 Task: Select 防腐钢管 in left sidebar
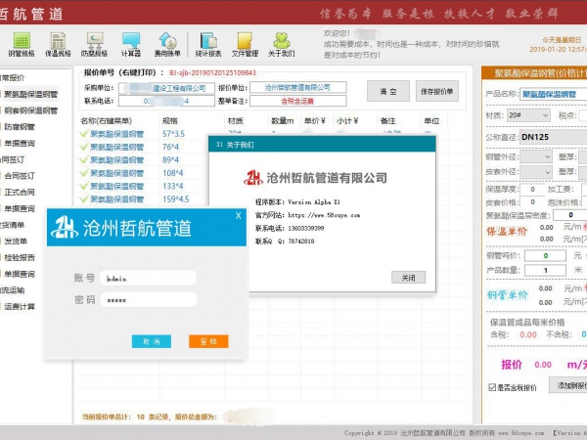[x=20, y=127]
